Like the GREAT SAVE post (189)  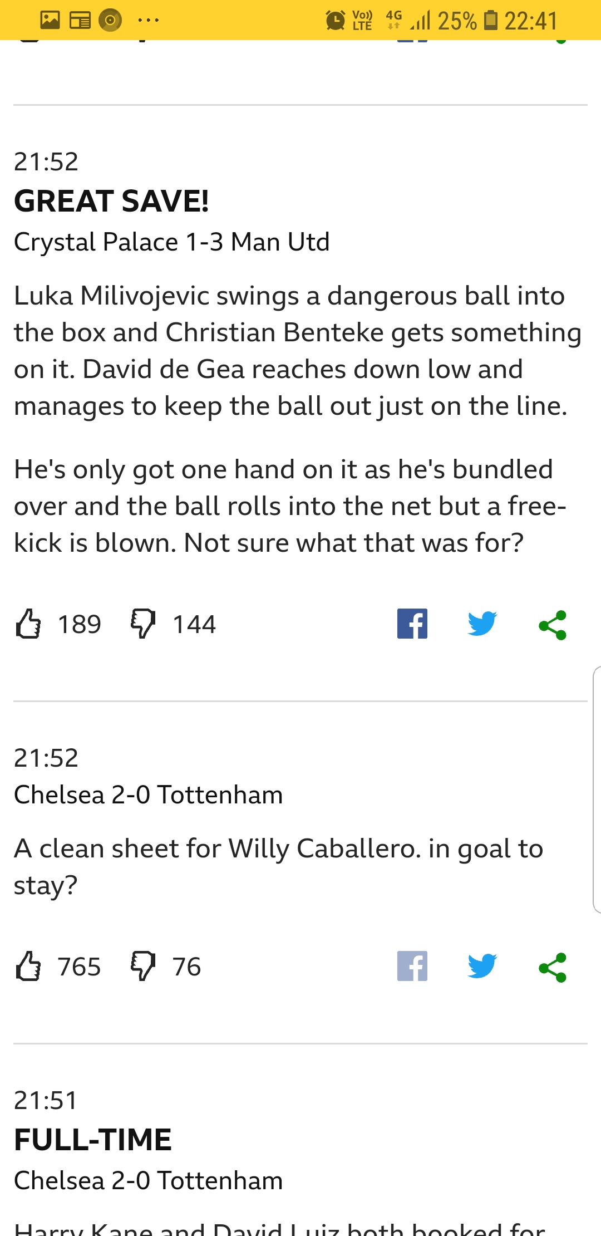tap(28, 624)
